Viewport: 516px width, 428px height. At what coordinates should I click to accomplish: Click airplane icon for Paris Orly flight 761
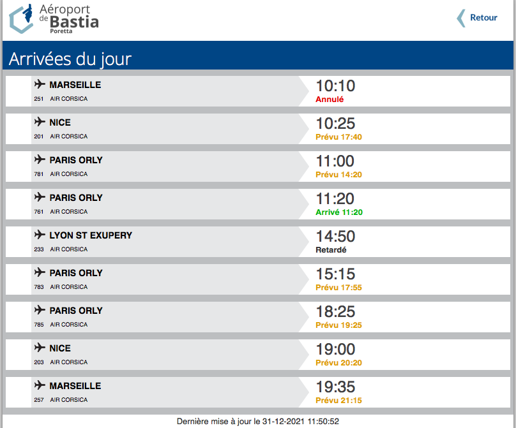coord(40,197)
